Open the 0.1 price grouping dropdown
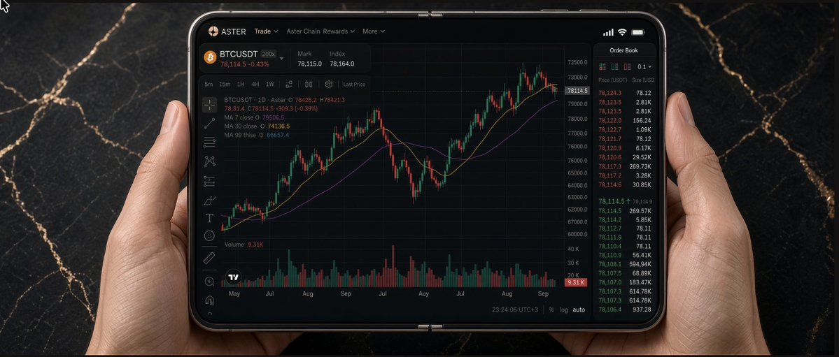This screenshot has height=357, width=839. click(644, 67)
